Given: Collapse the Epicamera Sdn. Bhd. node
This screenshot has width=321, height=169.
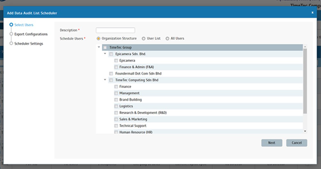Looking at the screenshot, I should click(105, 54).
